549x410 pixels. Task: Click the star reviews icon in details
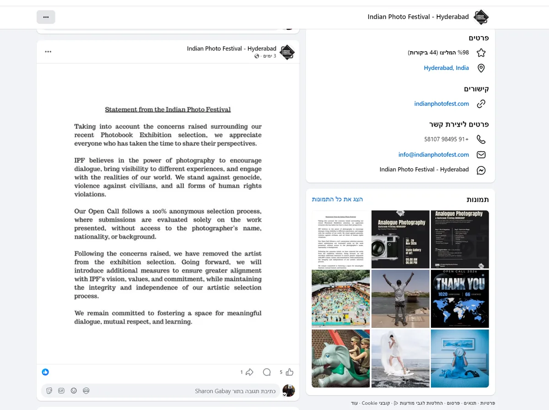(481, 53)
